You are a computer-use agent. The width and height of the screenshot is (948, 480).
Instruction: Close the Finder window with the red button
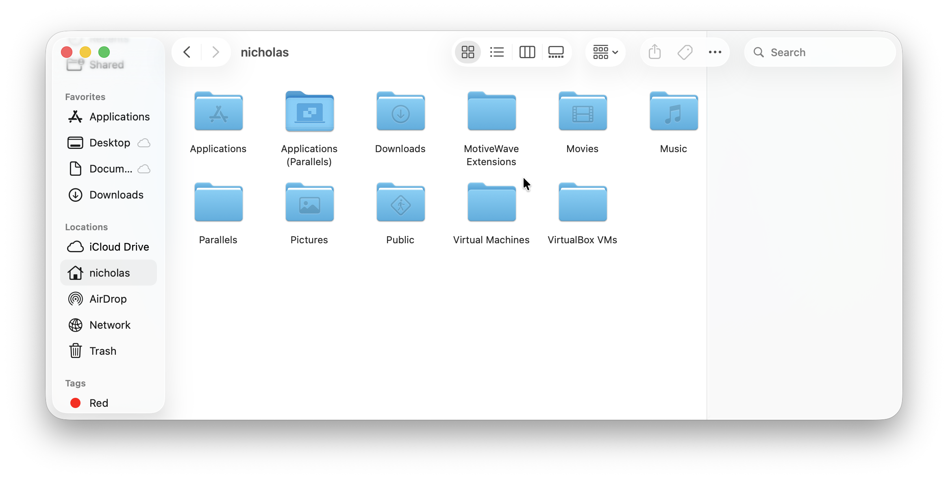point(67,52)
